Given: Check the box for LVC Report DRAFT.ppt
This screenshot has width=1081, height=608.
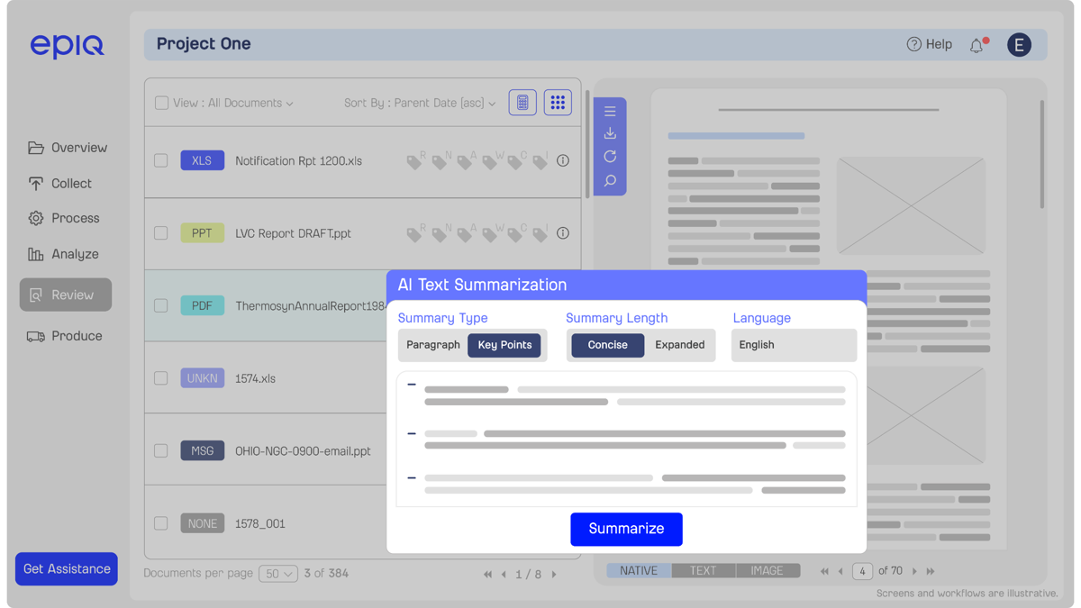Looking at the screenshot, I should point(161,233).
